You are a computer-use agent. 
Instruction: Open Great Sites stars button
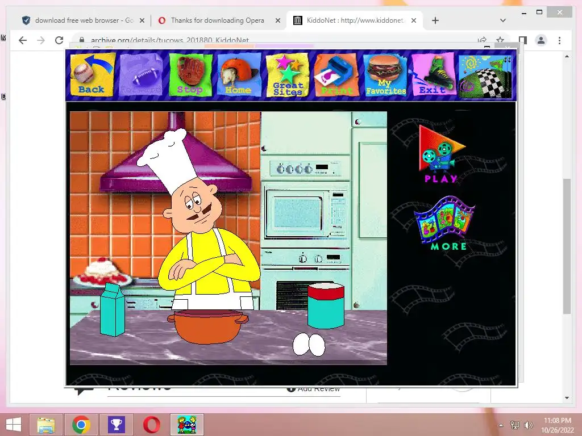288,74
